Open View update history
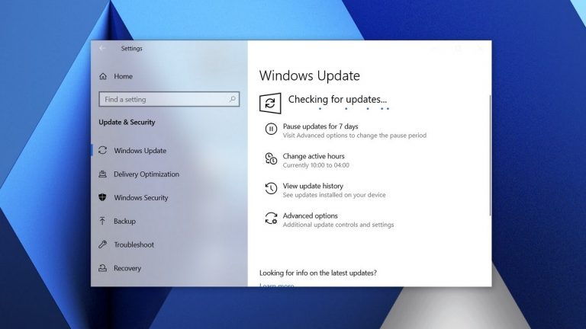The height and width of the screenshot is (329, 586). pos(313,186)
